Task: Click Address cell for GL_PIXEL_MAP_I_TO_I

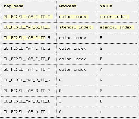Action: point(72,17)
